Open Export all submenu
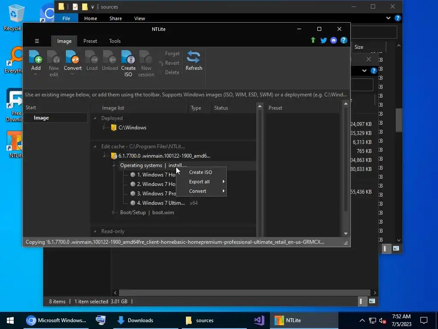Screen dimensions: 438x329 tap(201, 182)
